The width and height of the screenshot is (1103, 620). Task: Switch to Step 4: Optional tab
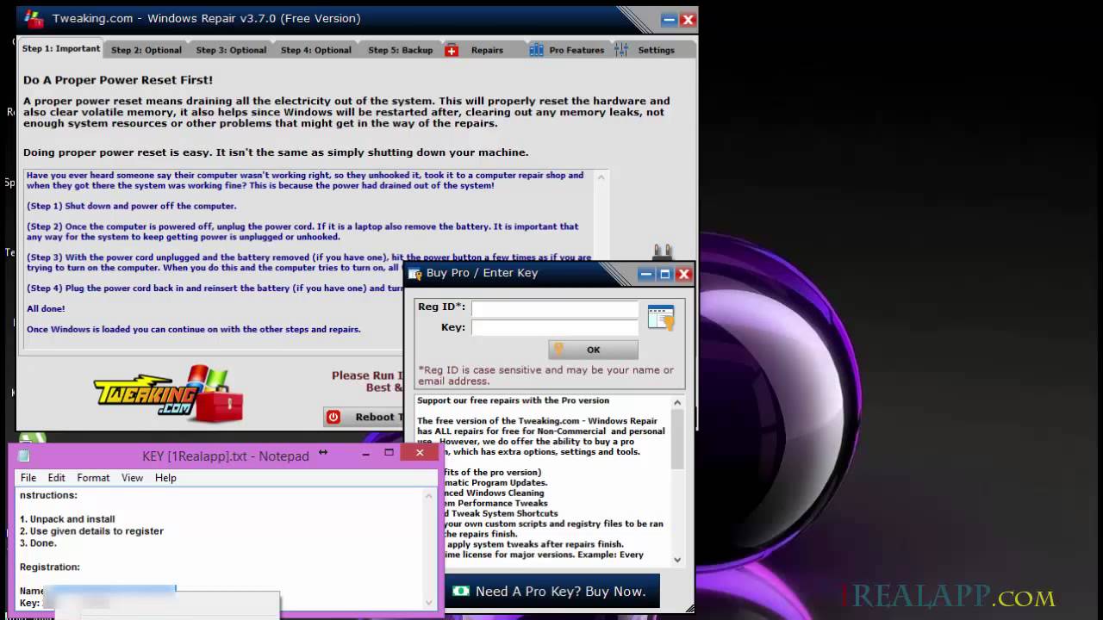(x=315, y=50)
